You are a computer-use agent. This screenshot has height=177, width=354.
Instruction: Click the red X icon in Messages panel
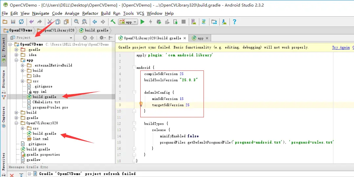[x=12, y=175]
